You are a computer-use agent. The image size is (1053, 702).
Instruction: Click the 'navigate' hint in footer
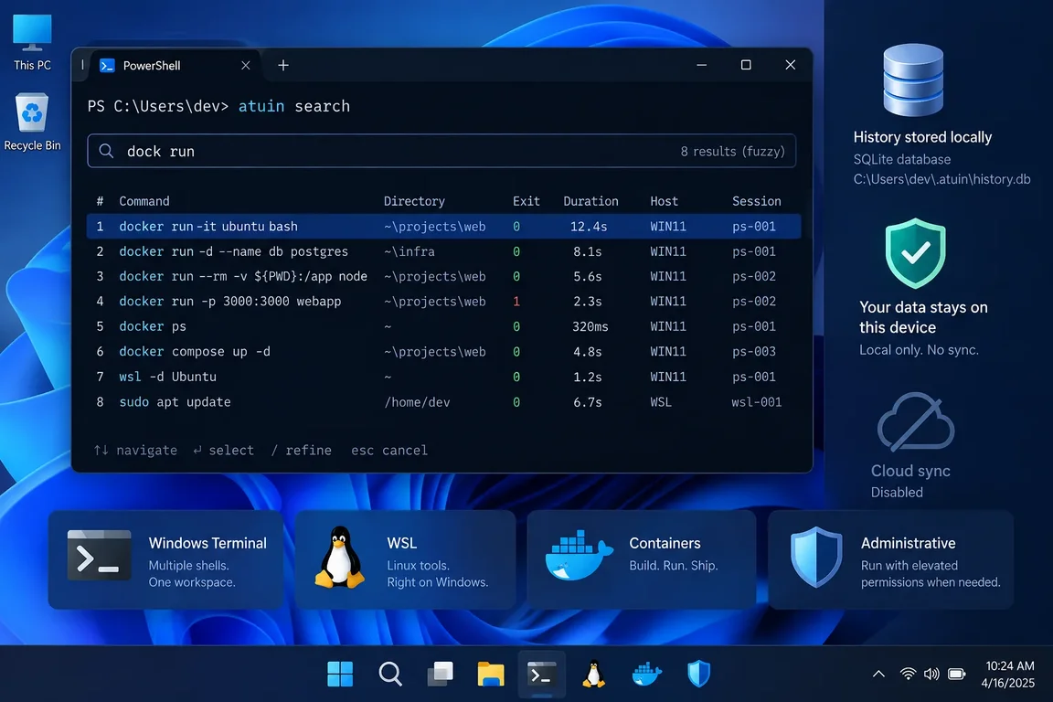[135, 450]
